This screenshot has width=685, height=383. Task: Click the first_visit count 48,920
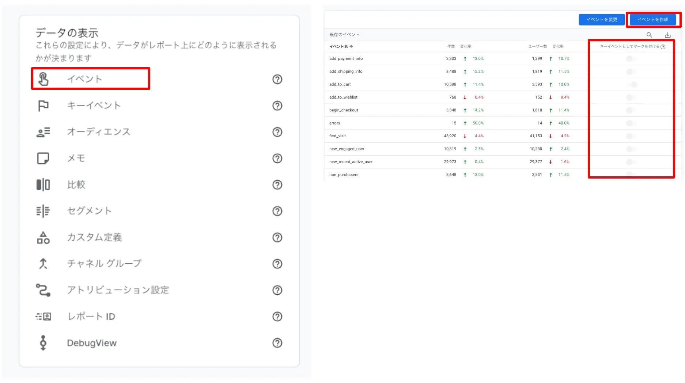(450, 136)
